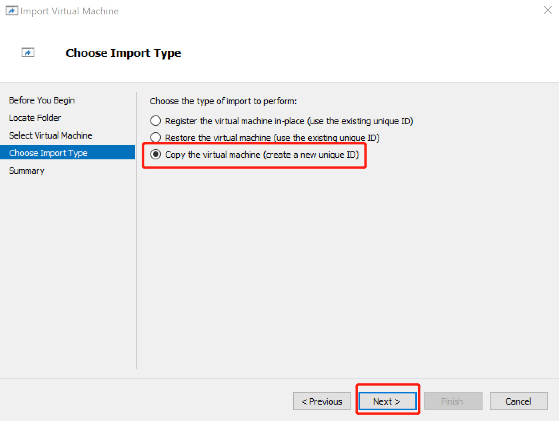This screenshot has height=421, width=559.
Task: Open the Before You Begin step
Action: coord(42,100)
